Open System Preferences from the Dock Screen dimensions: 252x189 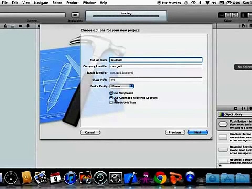pyautogui.click(x=115, y=178)
